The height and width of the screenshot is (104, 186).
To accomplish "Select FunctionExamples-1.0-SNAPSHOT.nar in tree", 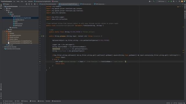I will pos(21,43).
